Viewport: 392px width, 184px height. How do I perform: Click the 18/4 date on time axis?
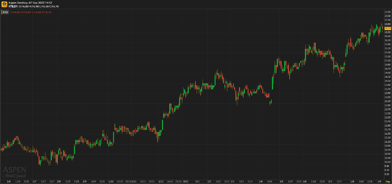(269, 181)
